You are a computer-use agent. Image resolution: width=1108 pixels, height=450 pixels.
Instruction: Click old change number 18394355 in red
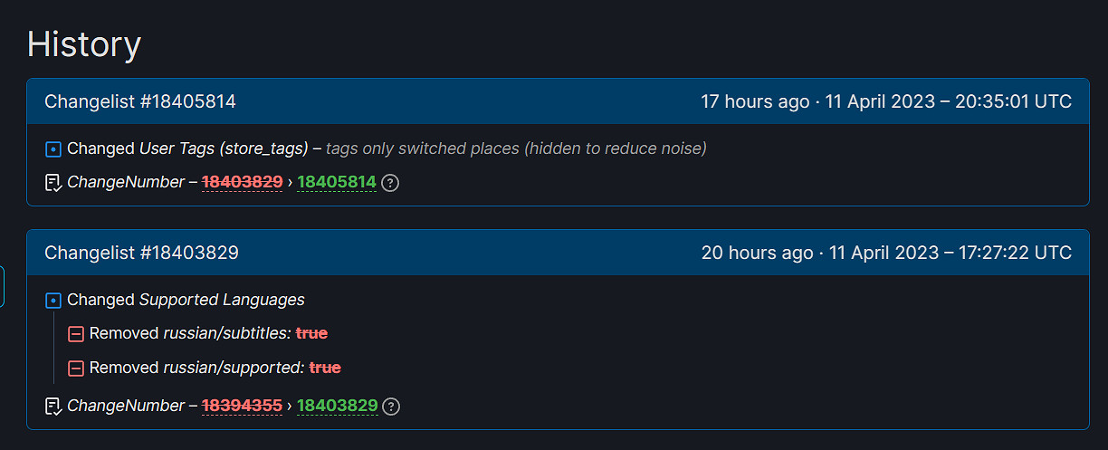click(x=242, y=406)
